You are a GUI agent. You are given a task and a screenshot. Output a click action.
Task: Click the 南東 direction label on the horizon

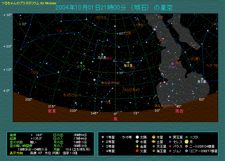point(52,111)
